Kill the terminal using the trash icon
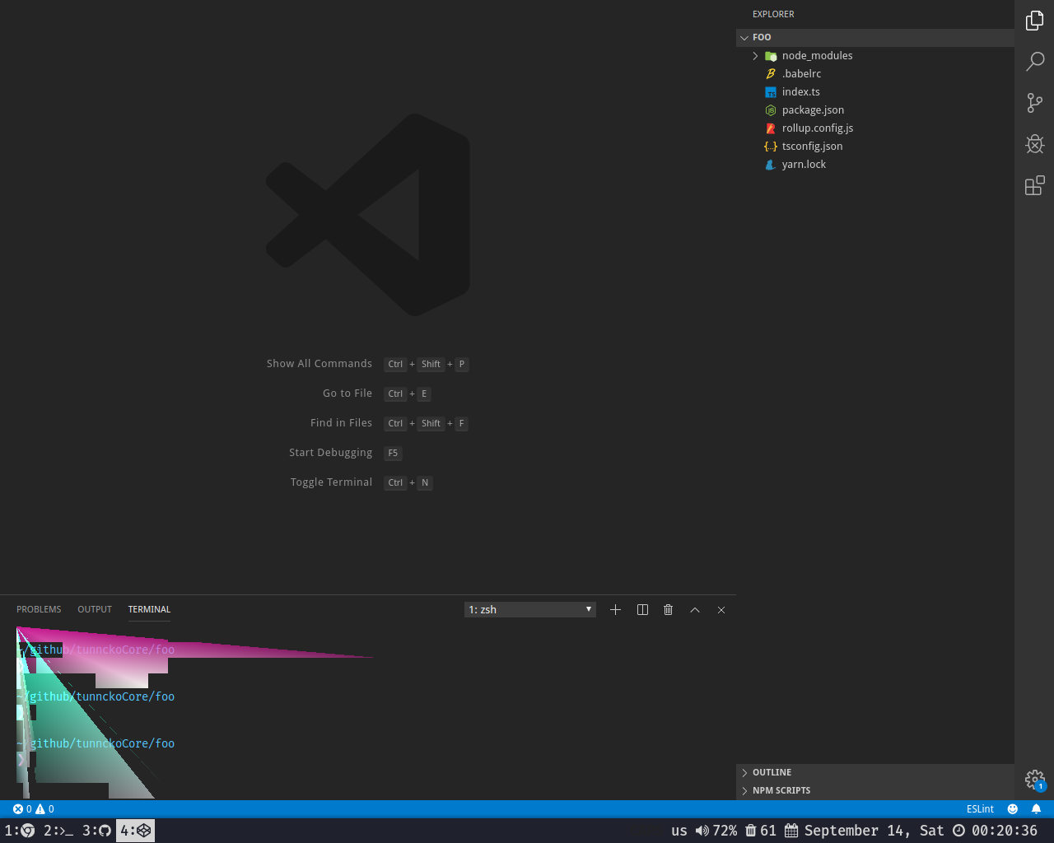Screen dimensions: 1054x843 click(x=668, y=609)
